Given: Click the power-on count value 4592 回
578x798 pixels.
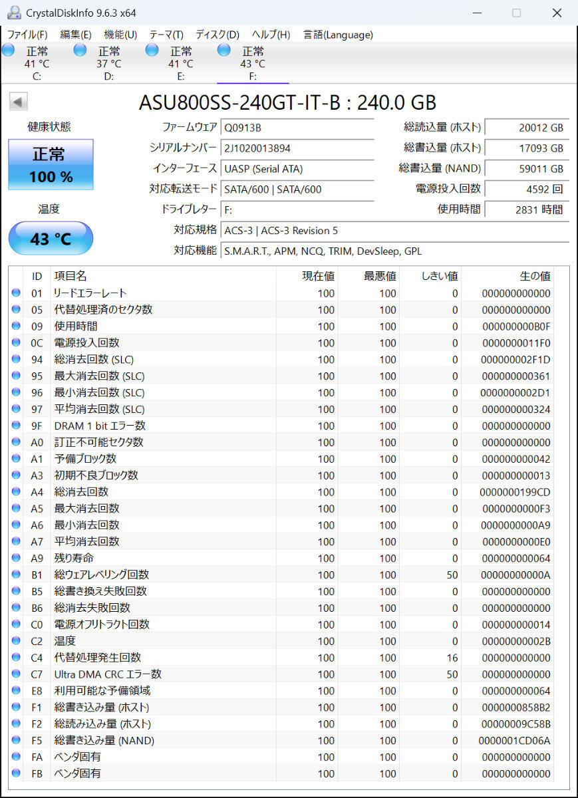Looking at the screenshot, I should [x=527, y=189].
